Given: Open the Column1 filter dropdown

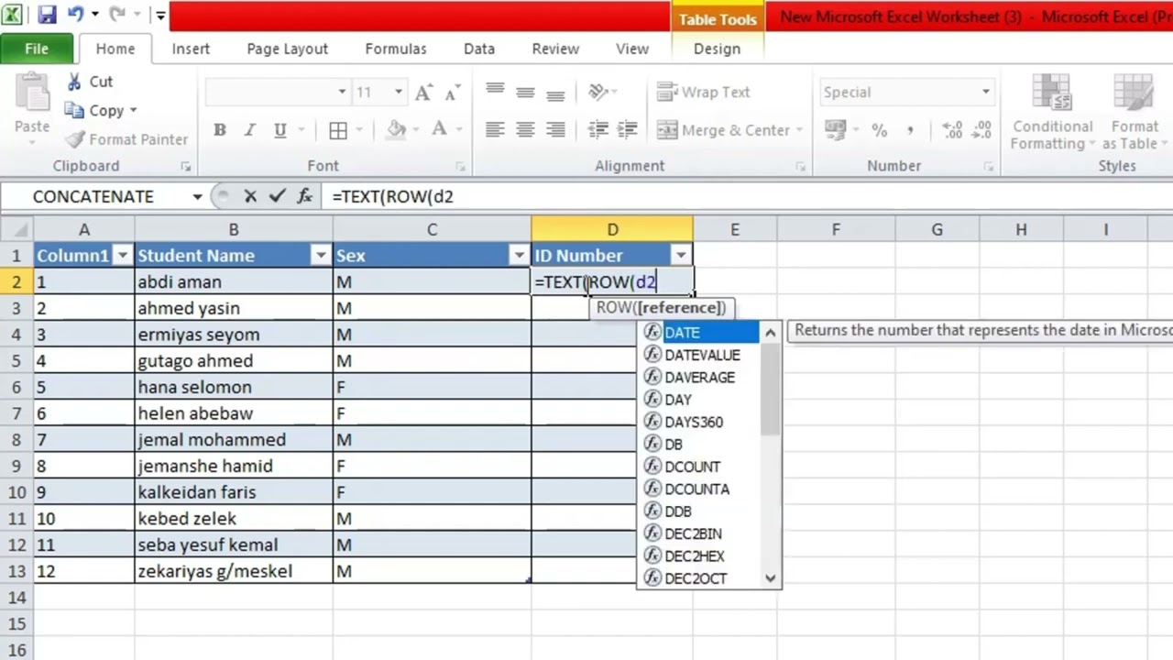Looking at the screenshot, I should 122,256.
